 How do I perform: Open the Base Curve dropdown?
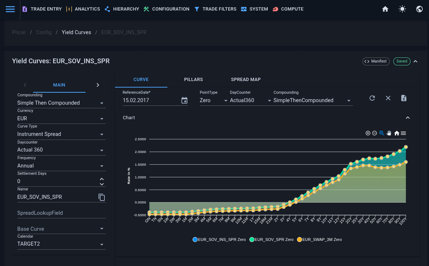point(61,229)
